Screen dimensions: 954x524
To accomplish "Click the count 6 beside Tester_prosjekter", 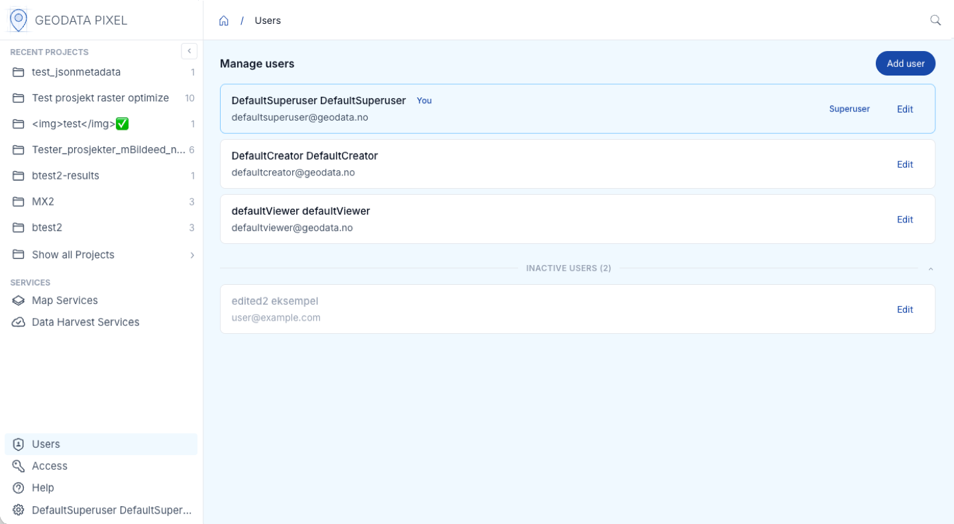I will (x=191, y=150).
